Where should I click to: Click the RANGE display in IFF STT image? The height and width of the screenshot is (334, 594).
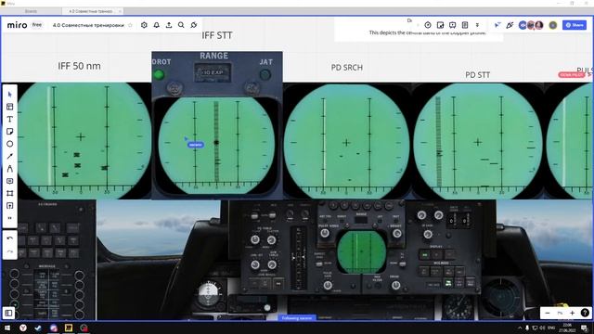[x=213, y=72]
